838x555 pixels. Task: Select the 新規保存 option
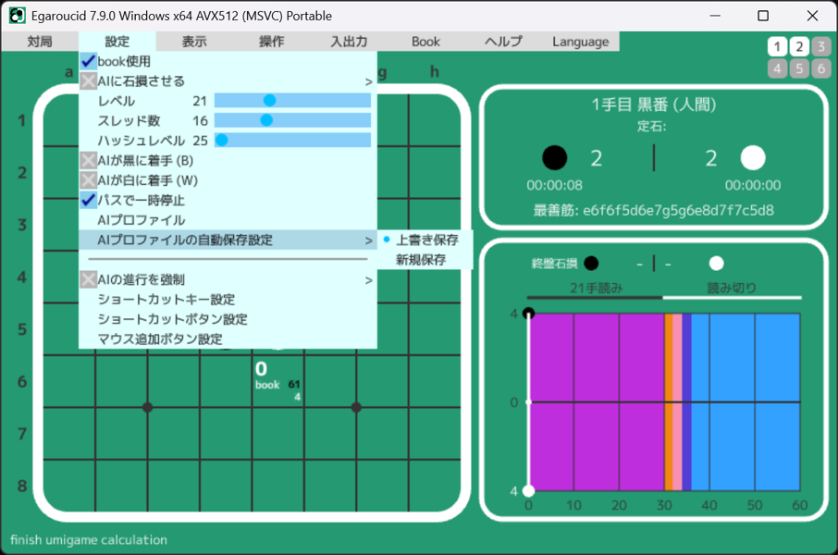pos(425,259)
